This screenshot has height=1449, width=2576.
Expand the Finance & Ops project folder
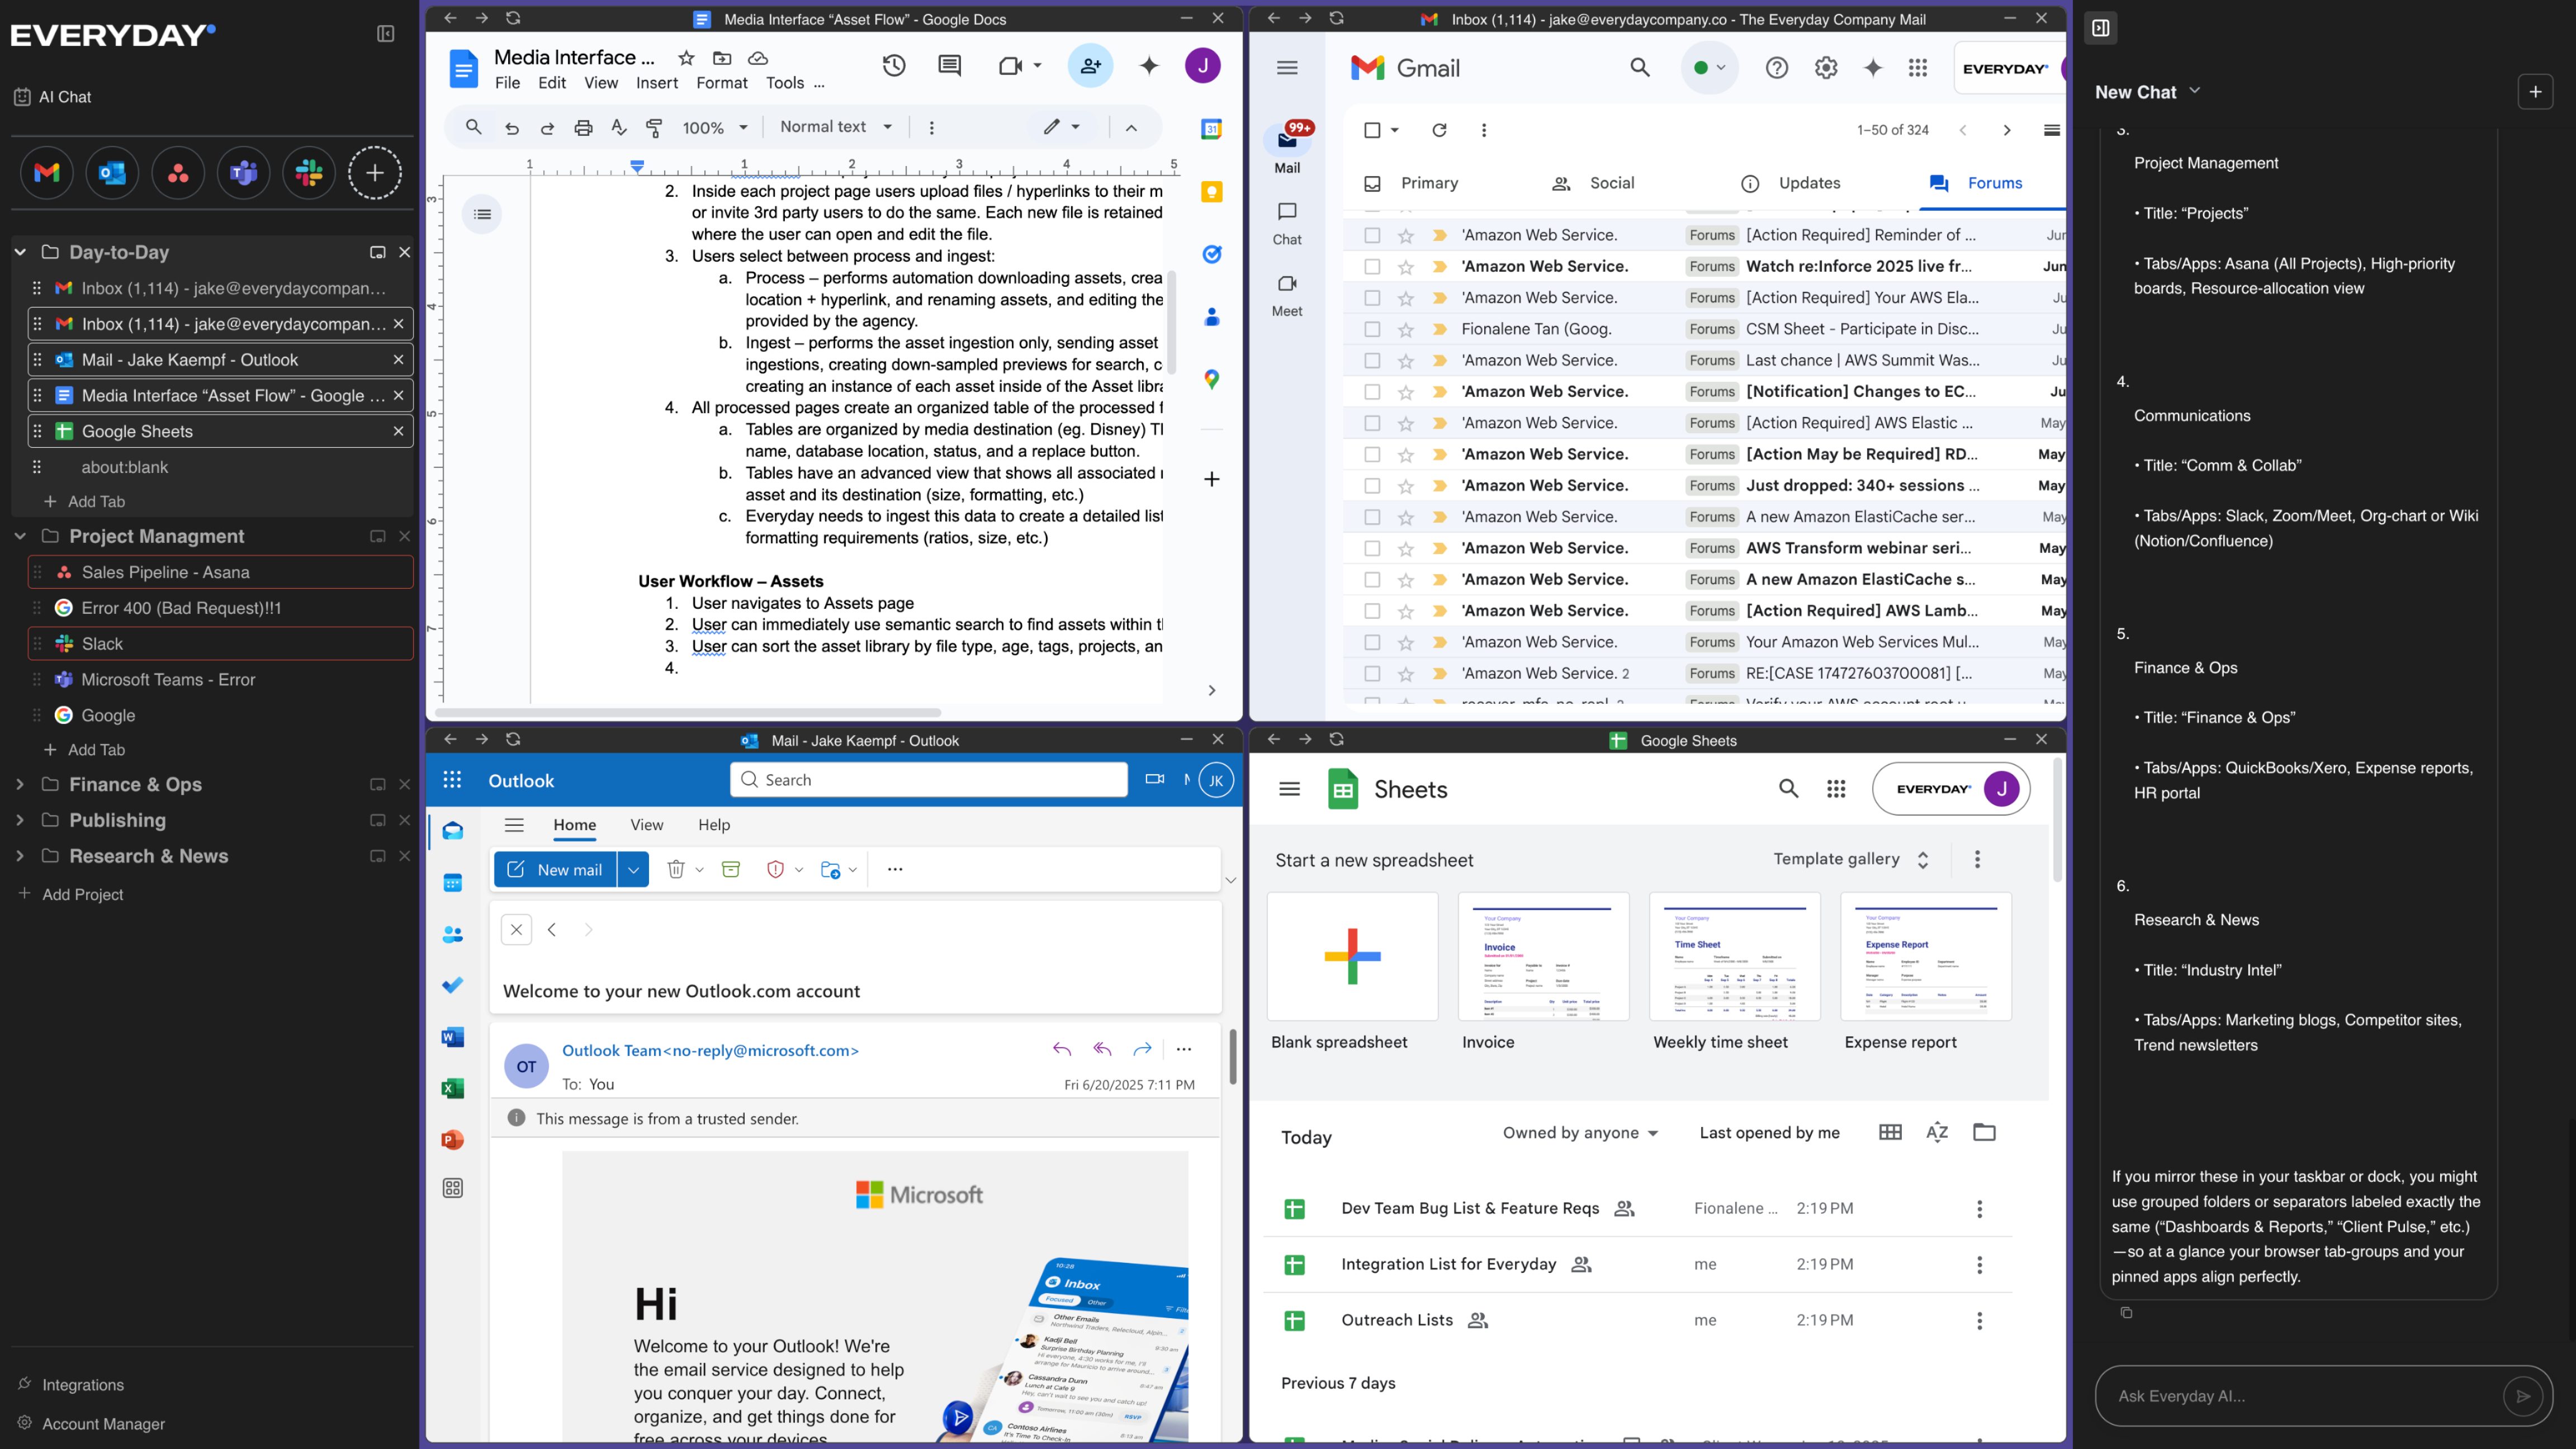(x=20, y=784)
